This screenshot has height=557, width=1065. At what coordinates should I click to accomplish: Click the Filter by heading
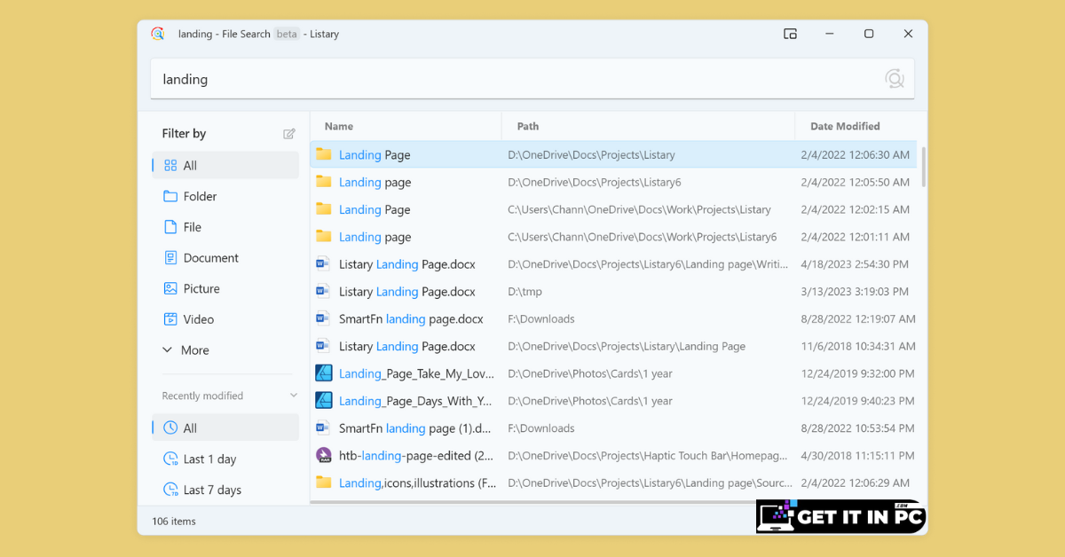pos(184,134)
